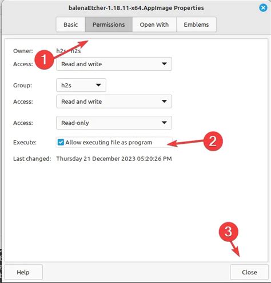Open the group Access Read and write dropdown

pos(114,102)
